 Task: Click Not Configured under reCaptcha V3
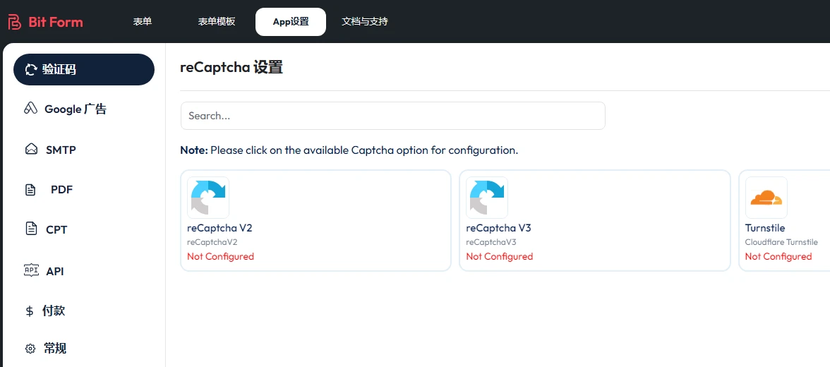pos(500,256)
